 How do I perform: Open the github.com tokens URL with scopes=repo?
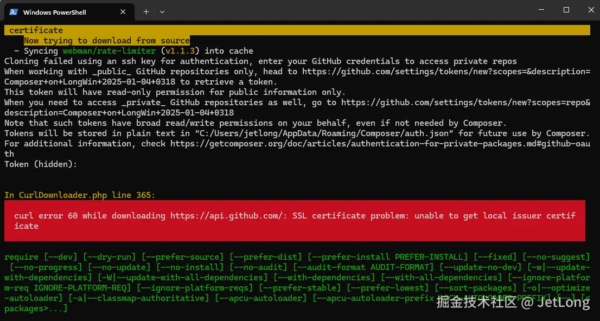pos(465,102)
